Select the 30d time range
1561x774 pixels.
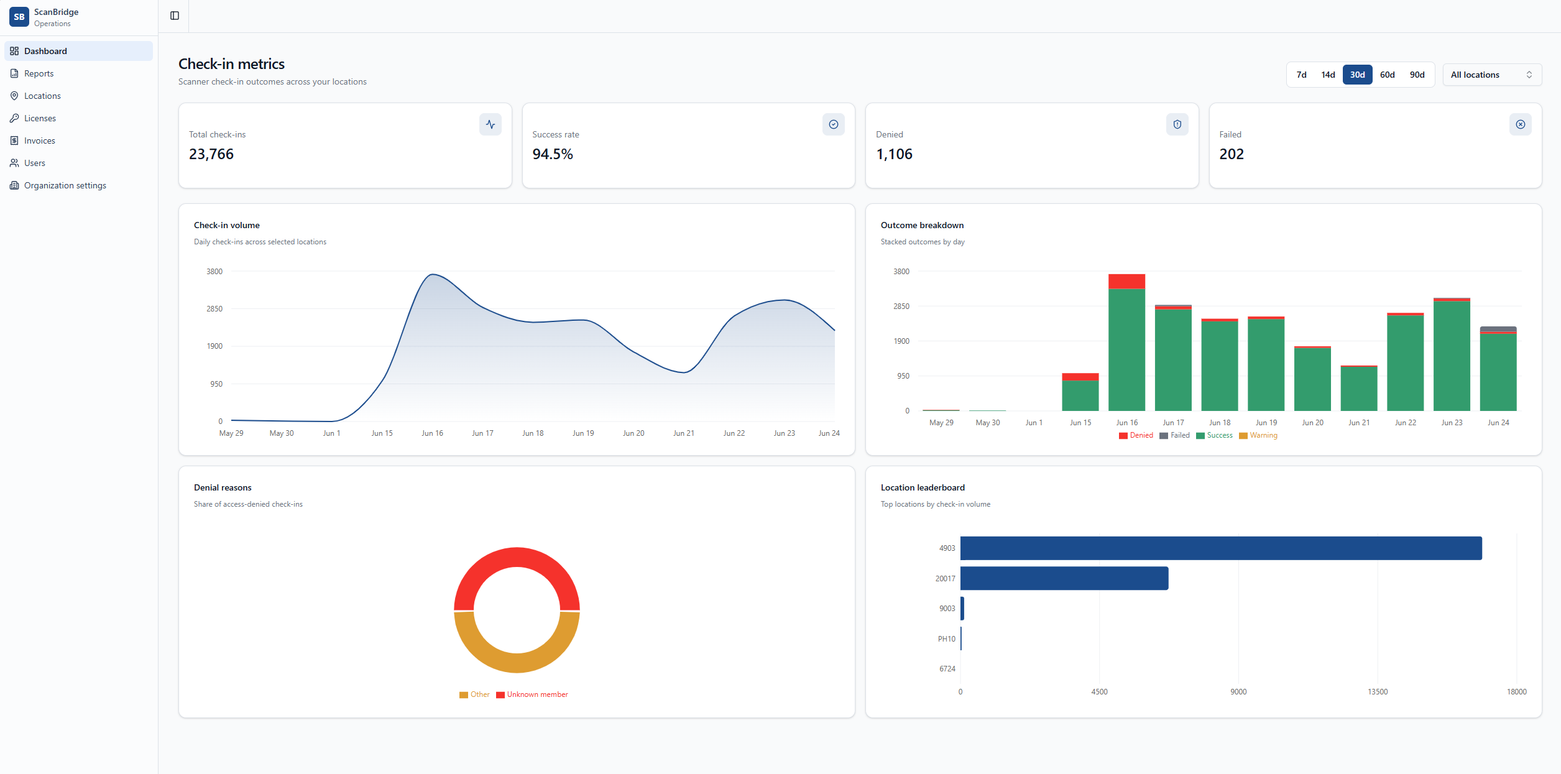click(1357, 75)
